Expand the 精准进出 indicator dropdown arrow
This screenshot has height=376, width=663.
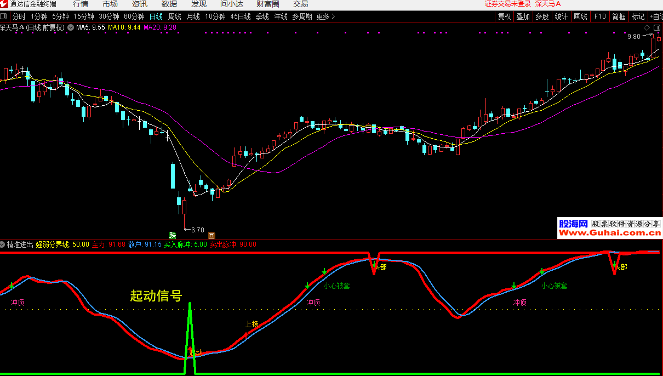3,244
